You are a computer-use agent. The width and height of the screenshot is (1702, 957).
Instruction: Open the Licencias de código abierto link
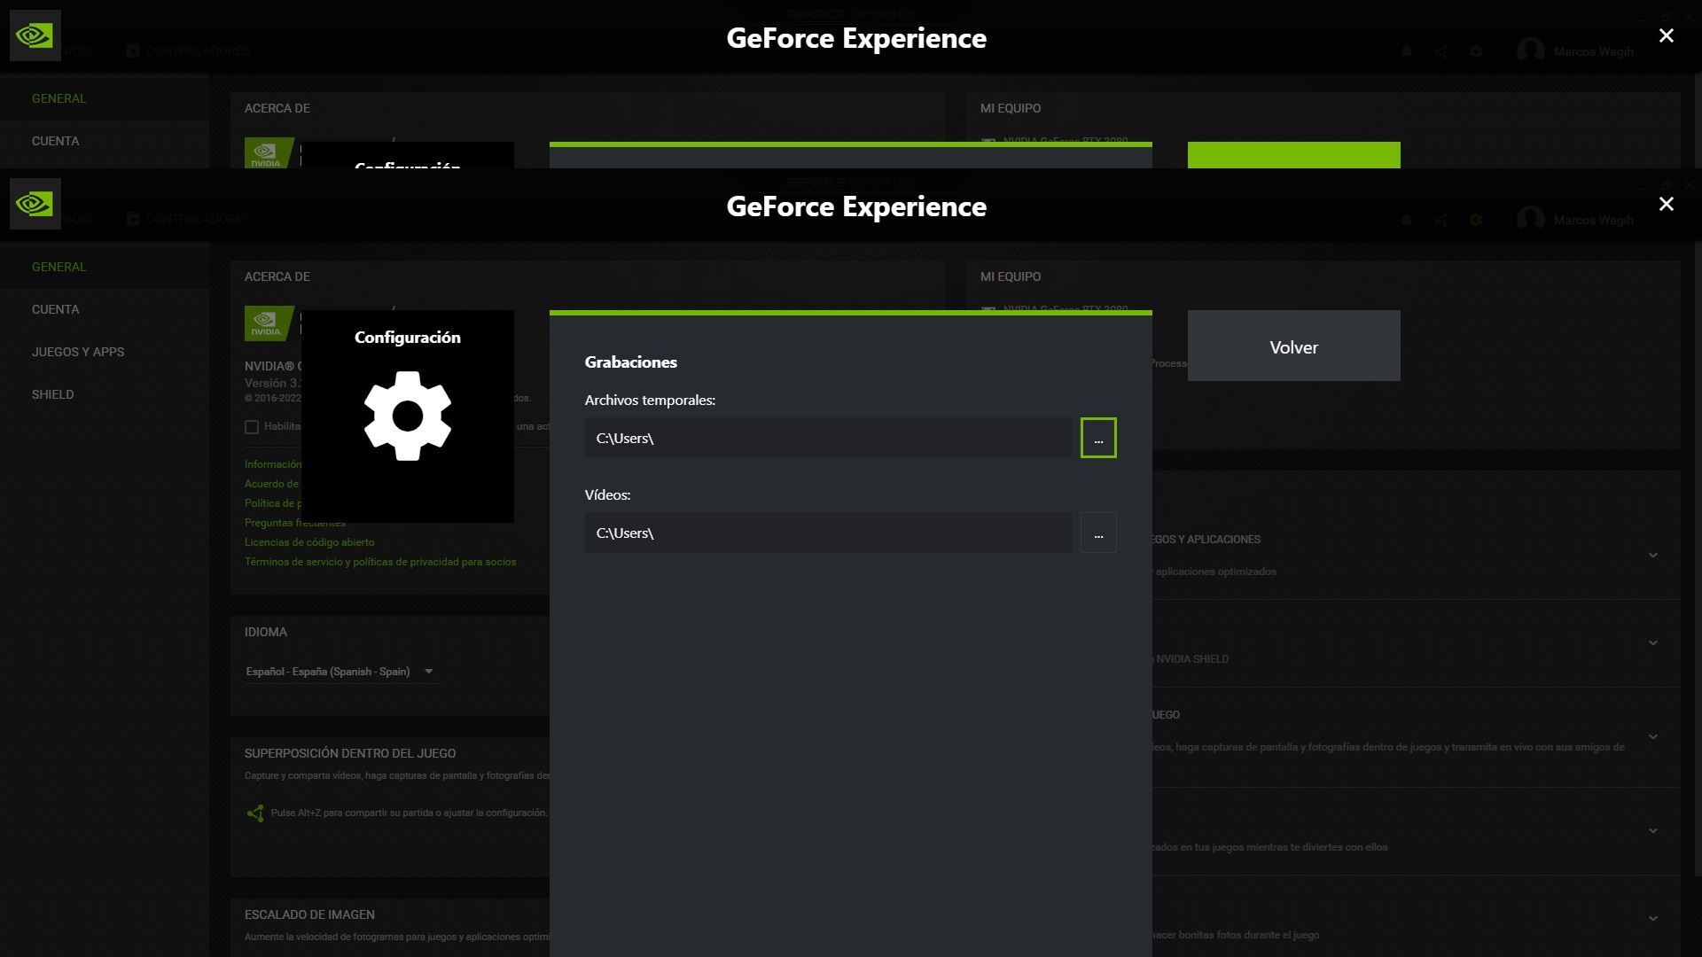[x=309, y=542]
